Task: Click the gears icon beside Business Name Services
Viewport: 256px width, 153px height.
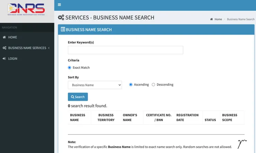Action: pos(4,48)
